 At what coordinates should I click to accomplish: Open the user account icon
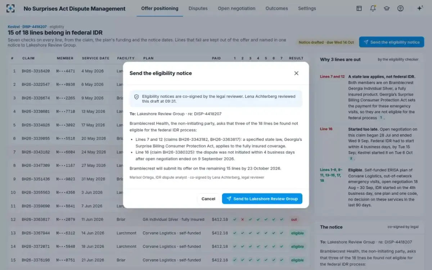pos(400,9)
